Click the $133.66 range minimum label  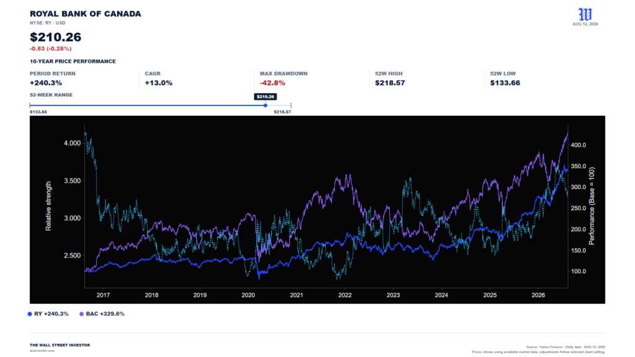click(x=38, y=112)
